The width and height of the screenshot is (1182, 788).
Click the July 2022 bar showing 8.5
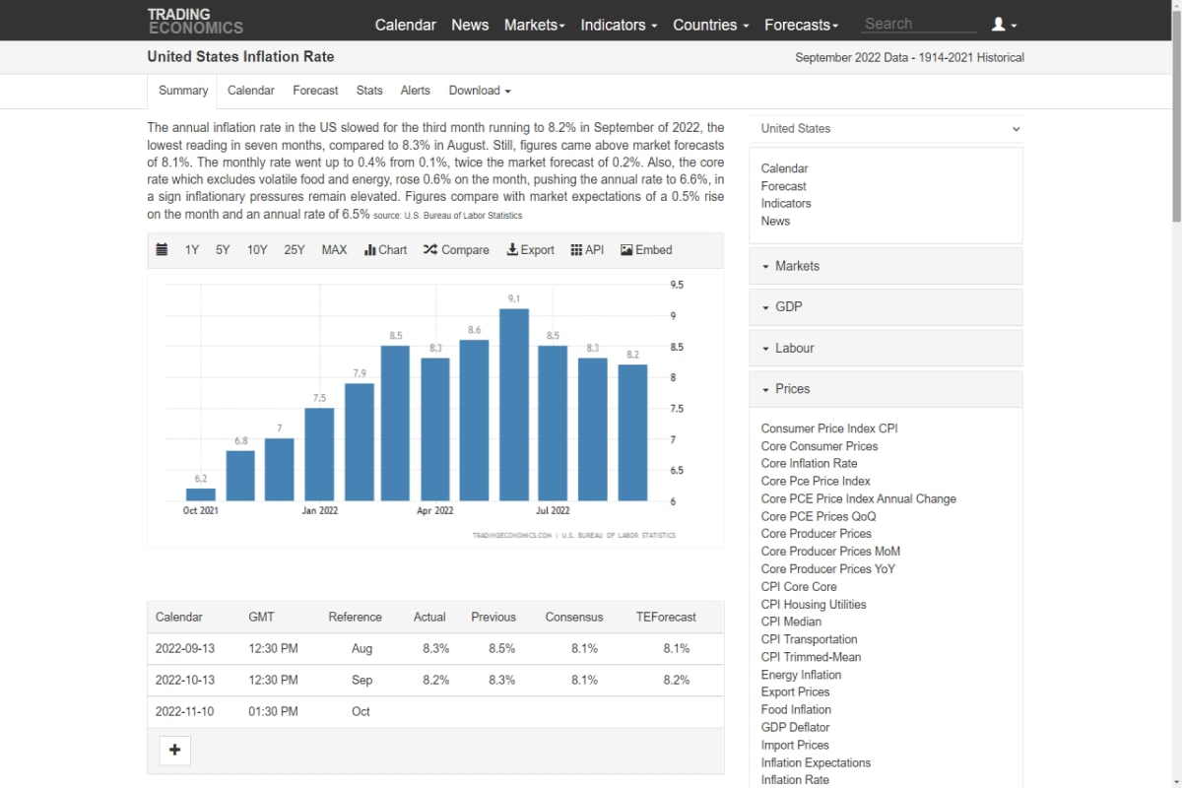coord(553,424)
